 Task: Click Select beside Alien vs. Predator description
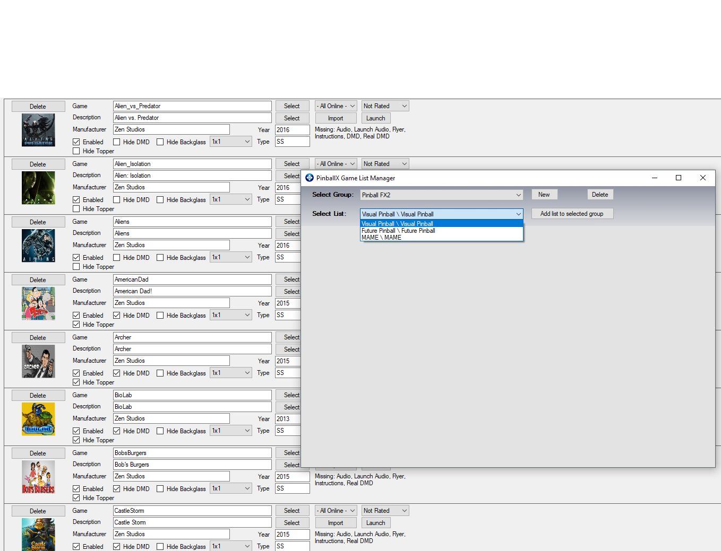pos(292,118)
